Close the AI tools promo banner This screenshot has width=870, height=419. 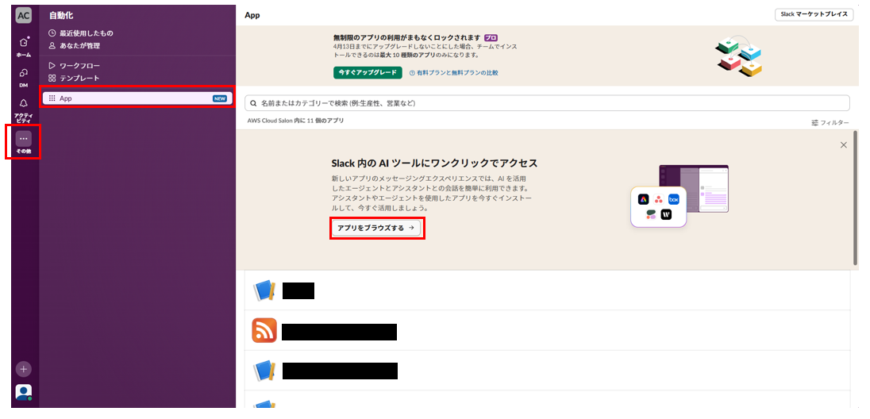coord(843,145)
